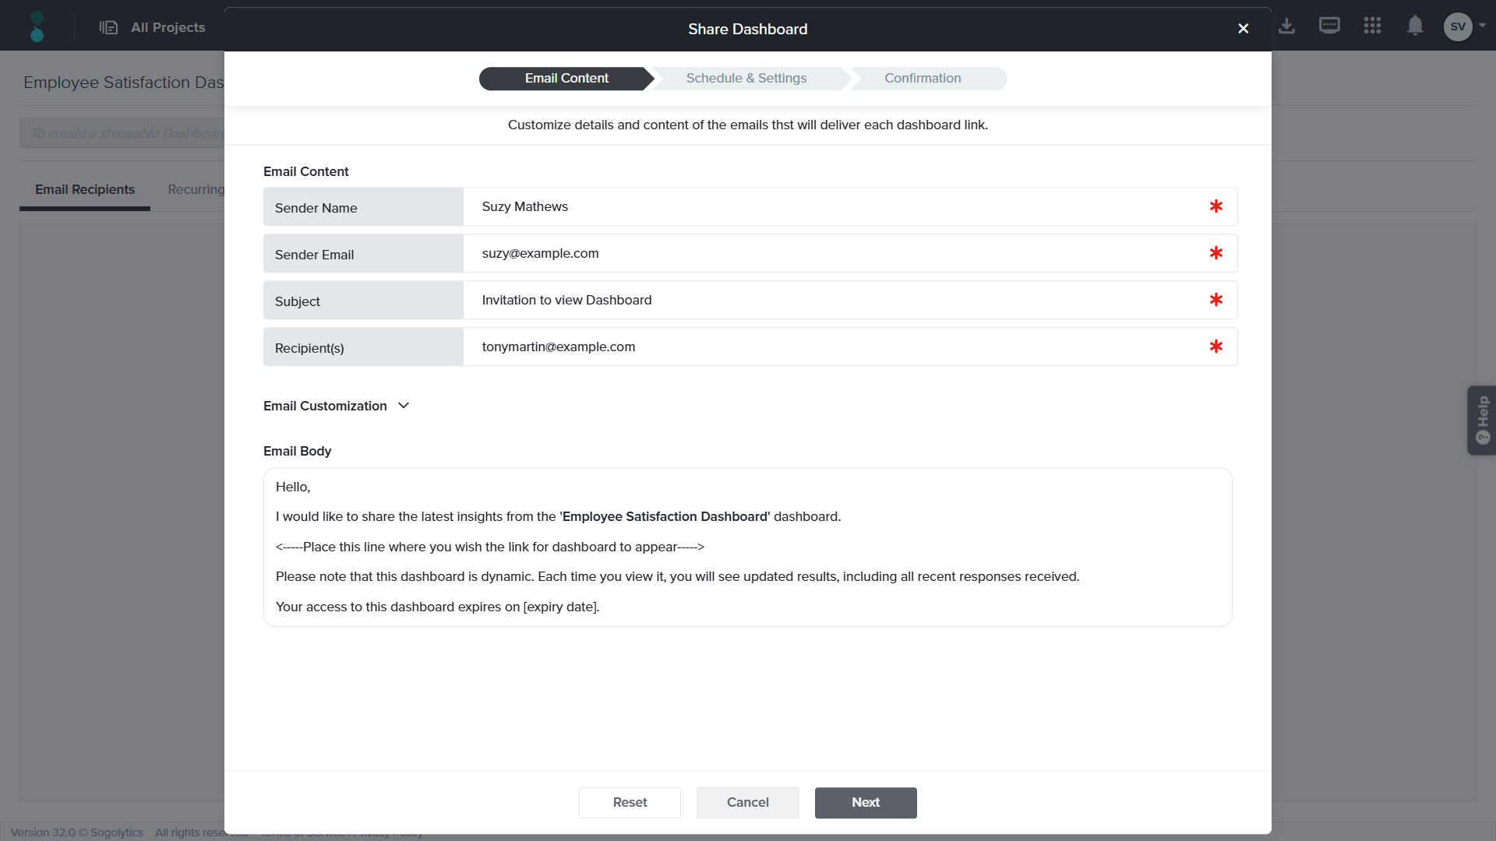The height and width of the screenshot is (841, 1496).
Task: Select the Email Content step
Action: 566,79
